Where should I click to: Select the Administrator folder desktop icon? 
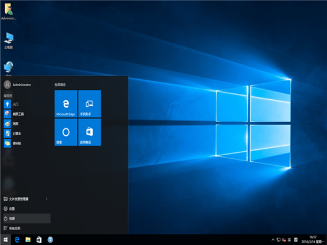click(x=8, y=12)
